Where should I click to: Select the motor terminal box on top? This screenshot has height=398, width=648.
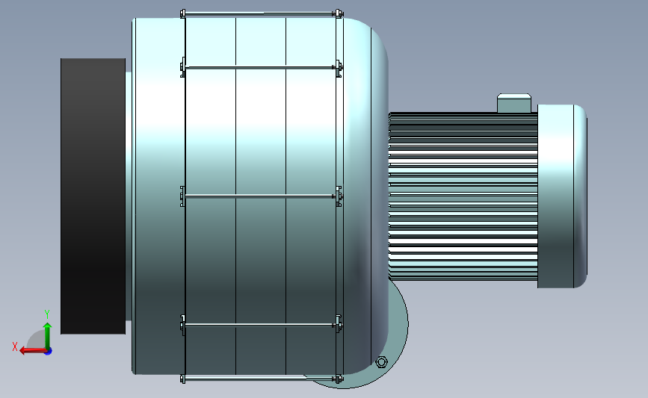click(x=514, y=103)
